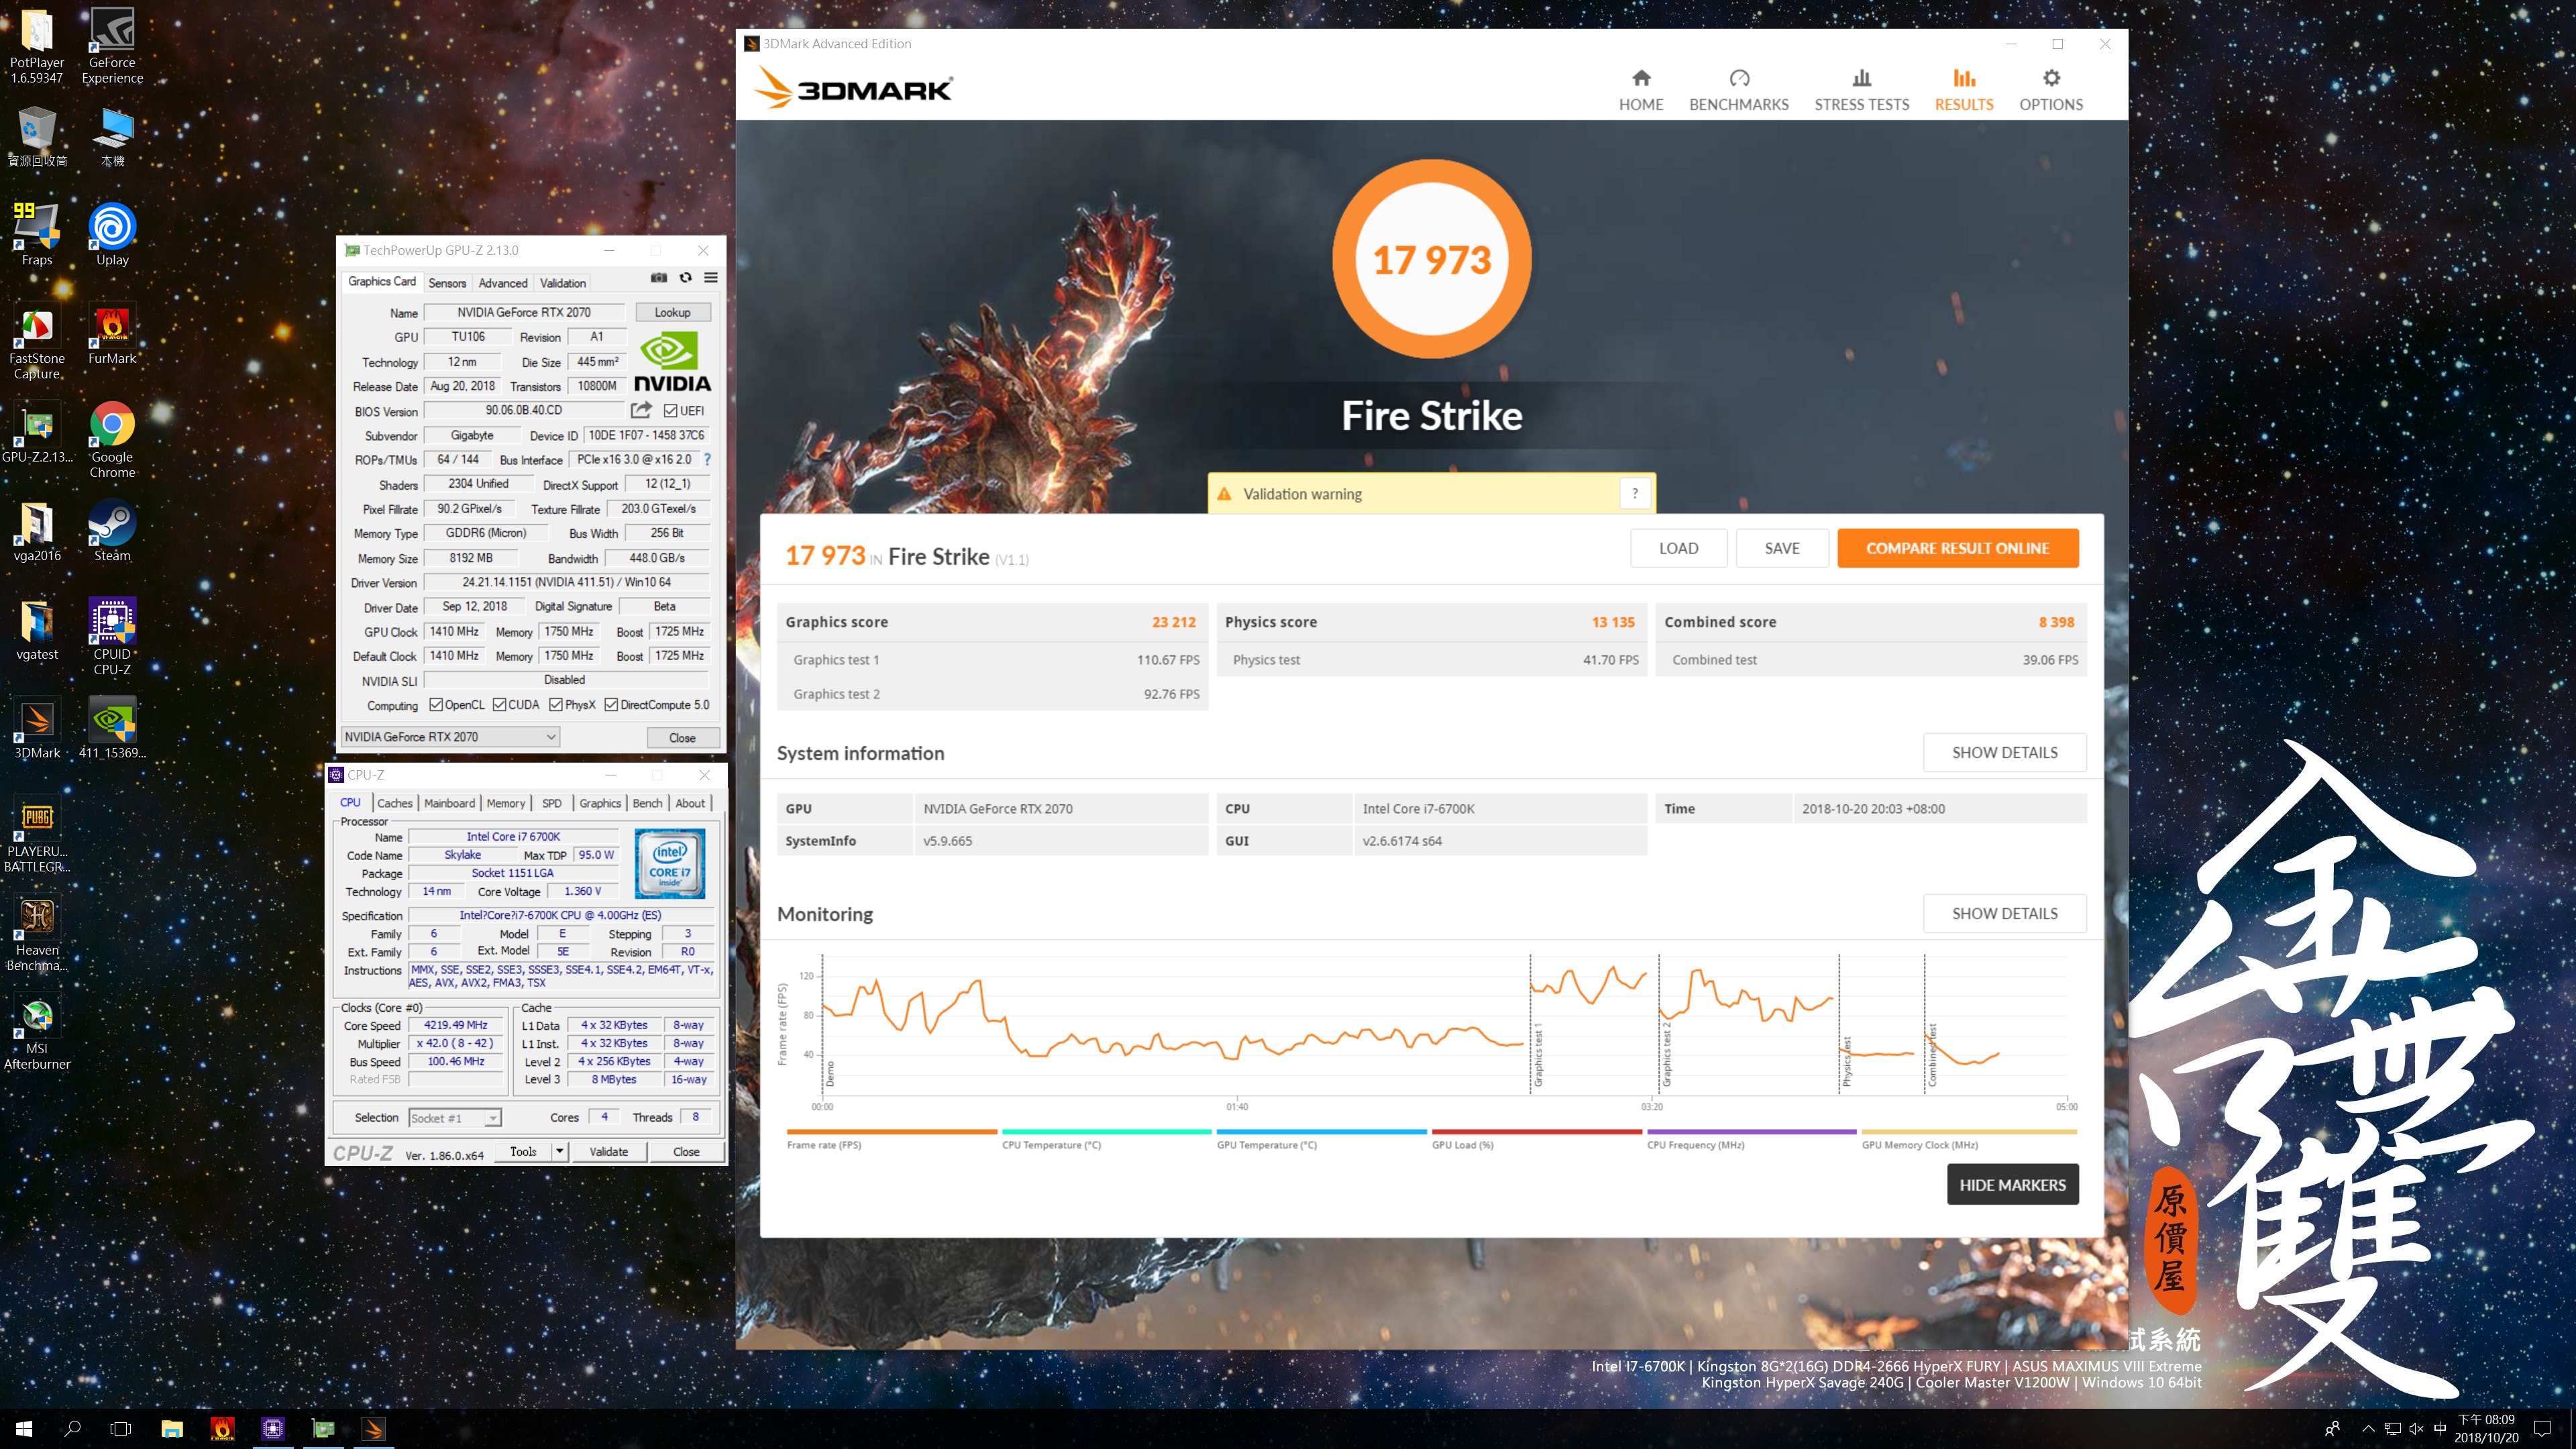Open 3DMark OPTIONS gear
The height and width of the screenshot is (1449, 2576).
[2051, 90]
